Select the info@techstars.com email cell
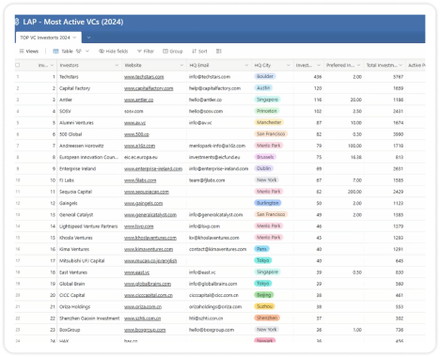 click(219, 77)
